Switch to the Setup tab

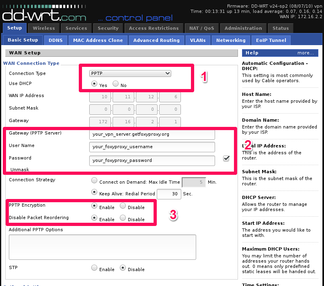(14, 28)
